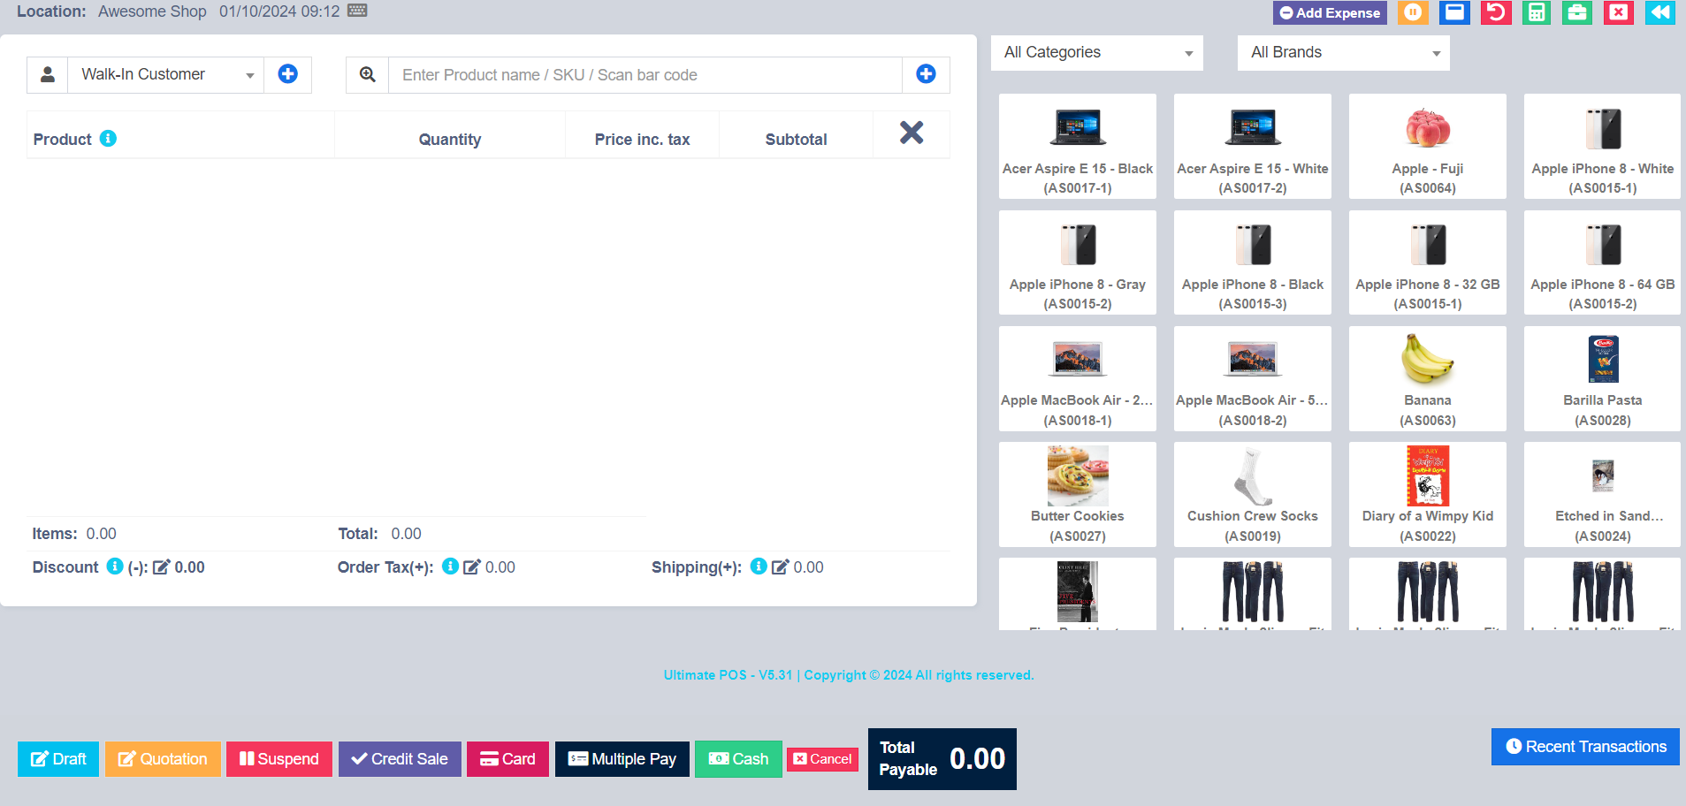Add Cushion Crew Socks to the sale
Viewport: 1686px width, 806px height.
tap(1253, 494)
